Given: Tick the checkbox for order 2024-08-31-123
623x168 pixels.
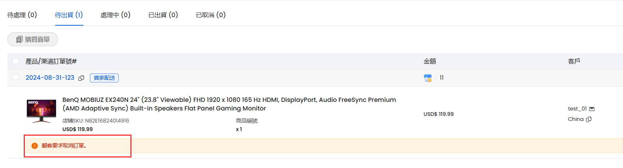Looking at the screenshot, I should [x=16, y=77].
